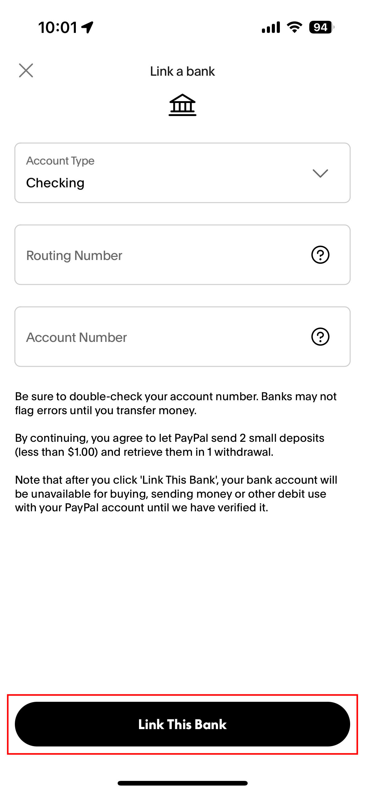Image resolution: width=365 pixels, height=793 pixels.
Task: Expand the Account Type chevron arrow
Action: 320,173
